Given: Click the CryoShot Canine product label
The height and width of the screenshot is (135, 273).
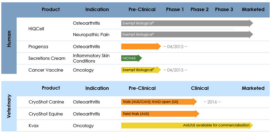Looking at the screenshot, I should coord(46,102).
